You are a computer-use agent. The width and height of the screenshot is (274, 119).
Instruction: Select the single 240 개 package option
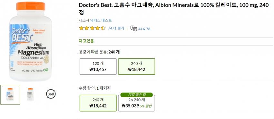click(98, 103)
